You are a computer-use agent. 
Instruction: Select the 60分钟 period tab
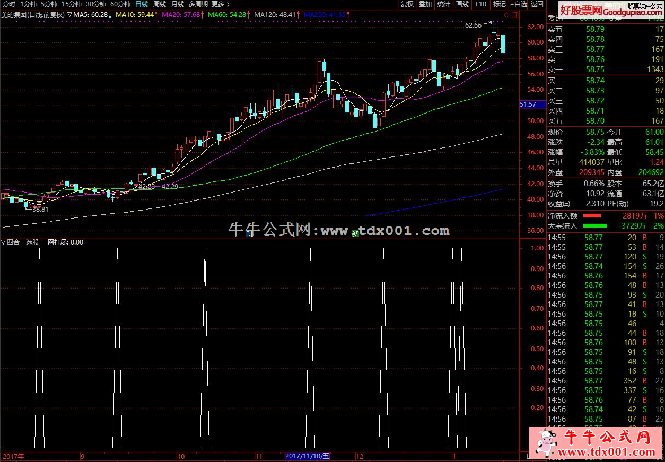120,4
